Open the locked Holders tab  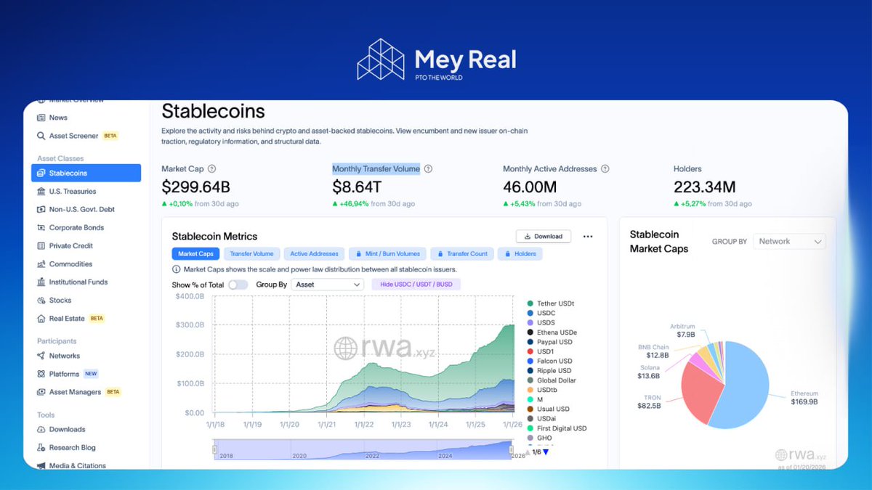tap(520, 254)
